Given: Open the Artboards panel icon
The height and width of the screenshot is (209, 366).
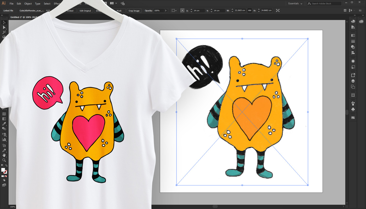Looking at the screenshot, I should coord(353,87).
